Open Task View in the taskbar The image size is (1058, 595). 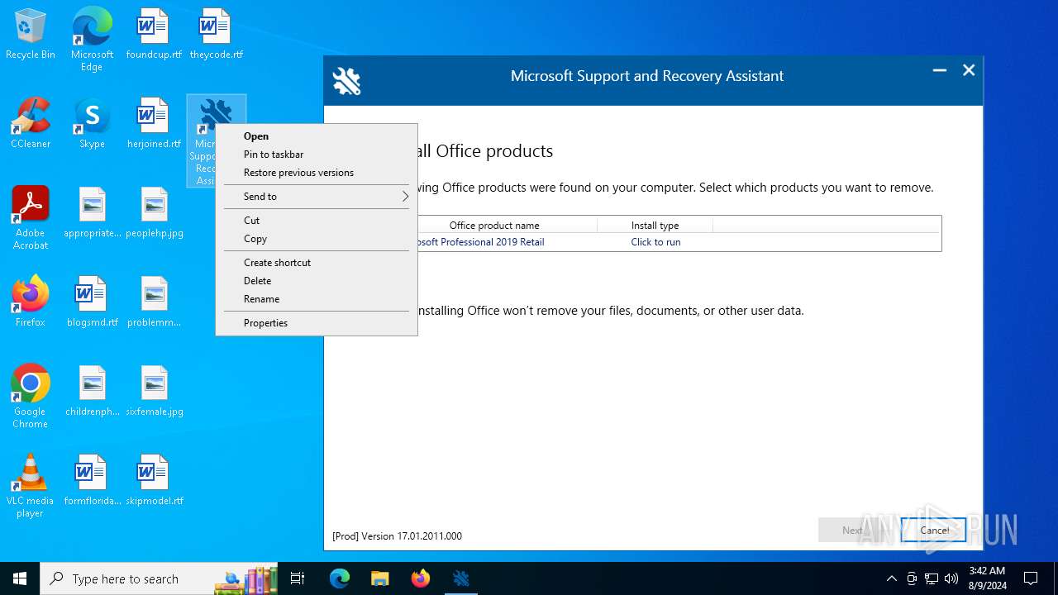click(298, 578)
